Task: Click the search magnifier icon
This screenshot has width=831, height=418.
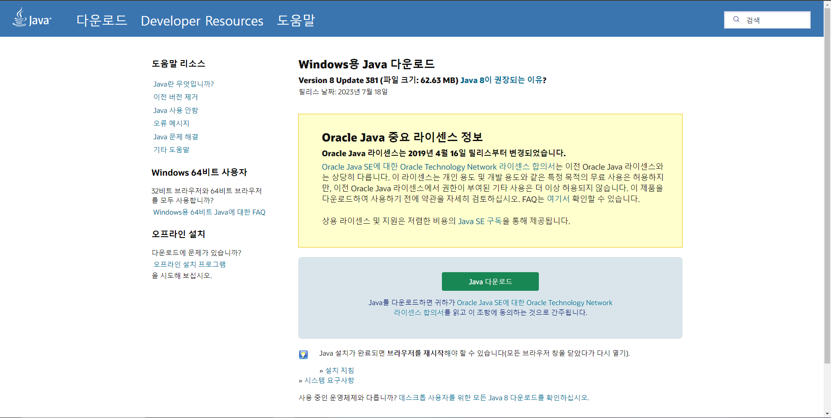Action: (736, 19)
